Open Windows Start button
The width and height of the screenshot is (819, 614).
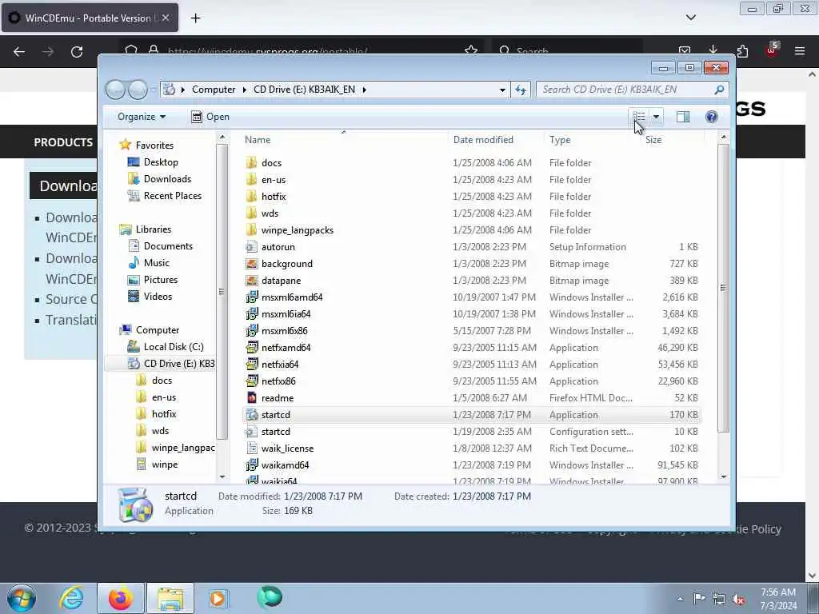(x=22, y=598)
